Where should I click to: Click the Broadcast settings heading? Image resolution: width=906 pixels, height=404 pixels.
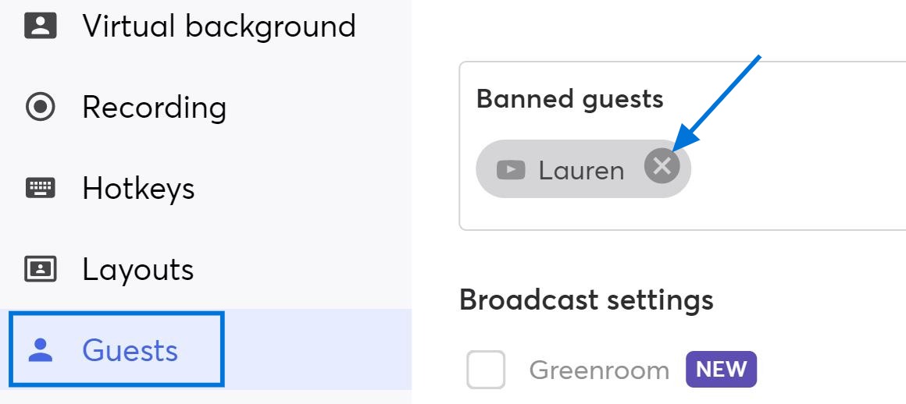click(587, 299)
